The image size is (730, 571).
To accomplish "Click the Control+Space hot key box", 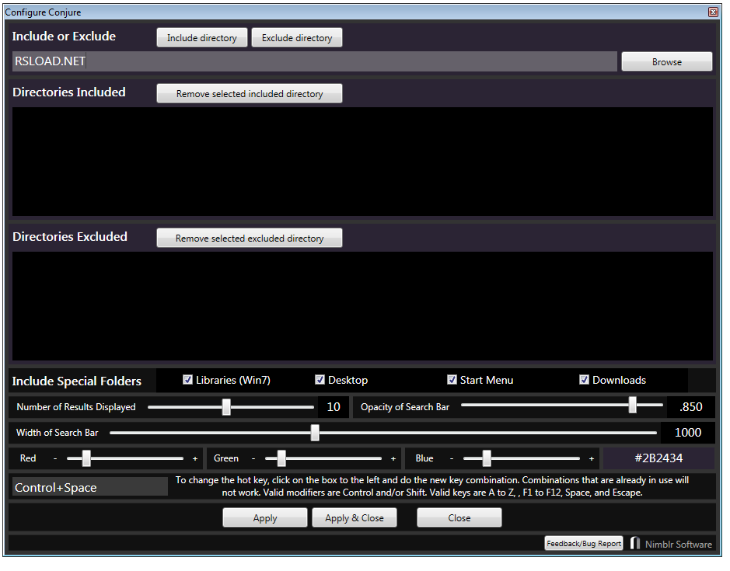I will (90, 487).
